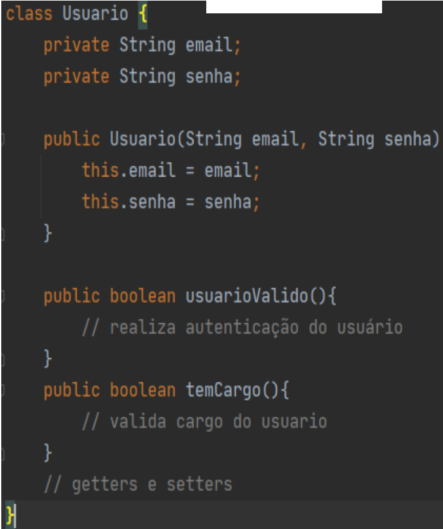Click fold-end marker below the autenticação comment
The image size is (443, 529).
[3, 359]
